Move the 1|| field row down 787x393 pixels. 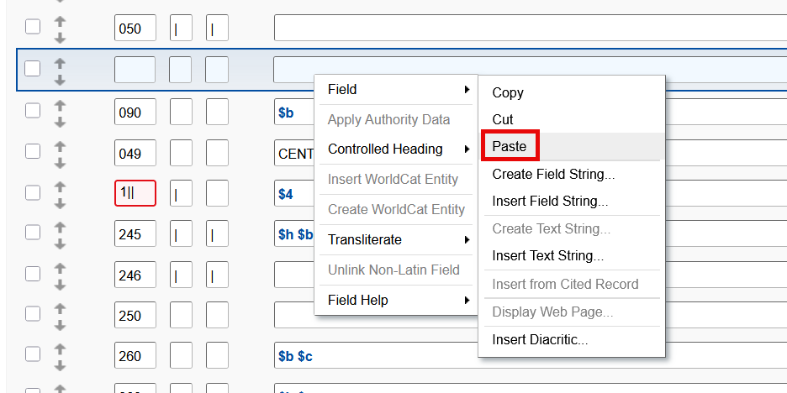pyautogui.click(x=60, y=202)
